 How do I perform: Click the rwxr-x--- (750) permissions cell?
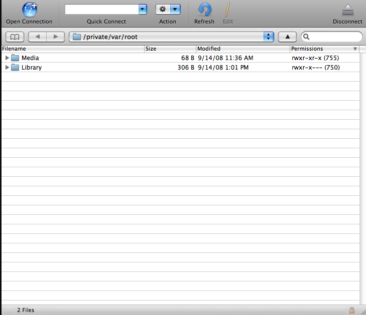pos(316,67)
